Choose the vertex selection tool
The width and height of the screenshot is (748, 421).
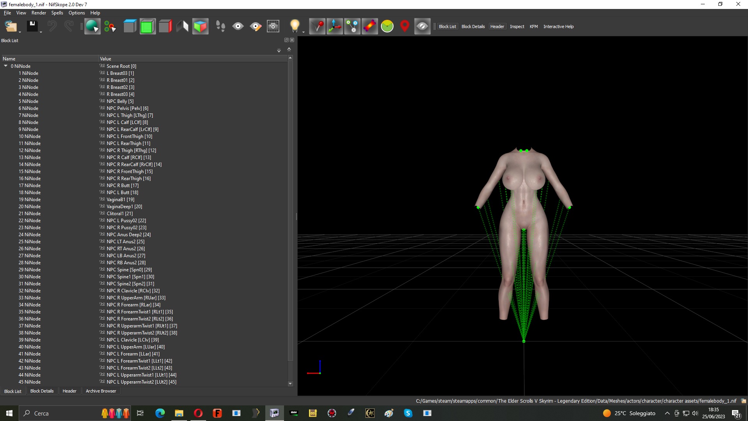(x=110, y=26)
